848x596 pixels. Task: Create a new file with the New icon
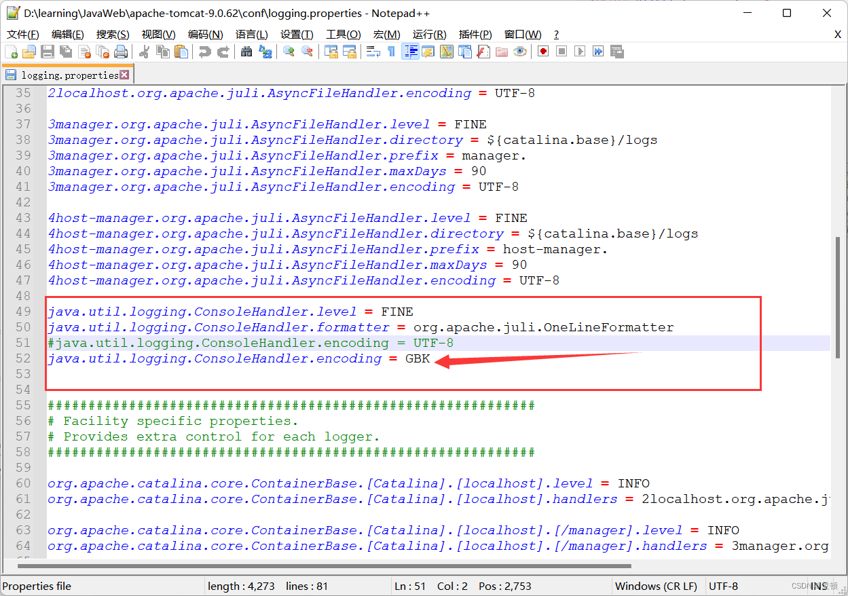coord(12,52)
